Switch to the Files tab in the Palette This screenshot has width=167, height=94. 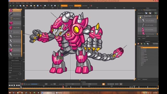pos(139,38)
